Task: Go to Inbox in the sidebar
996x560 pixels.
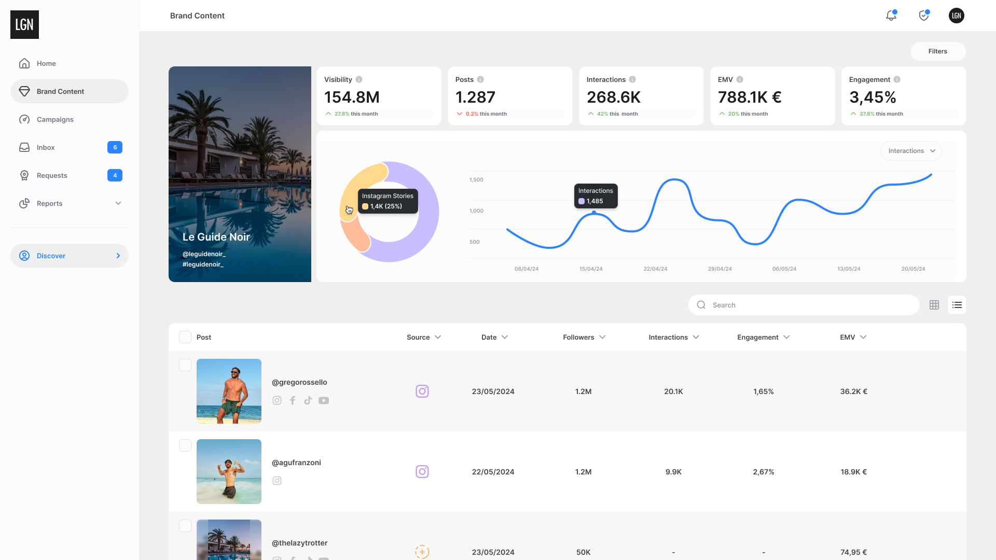Action: (x=46, y=147)
